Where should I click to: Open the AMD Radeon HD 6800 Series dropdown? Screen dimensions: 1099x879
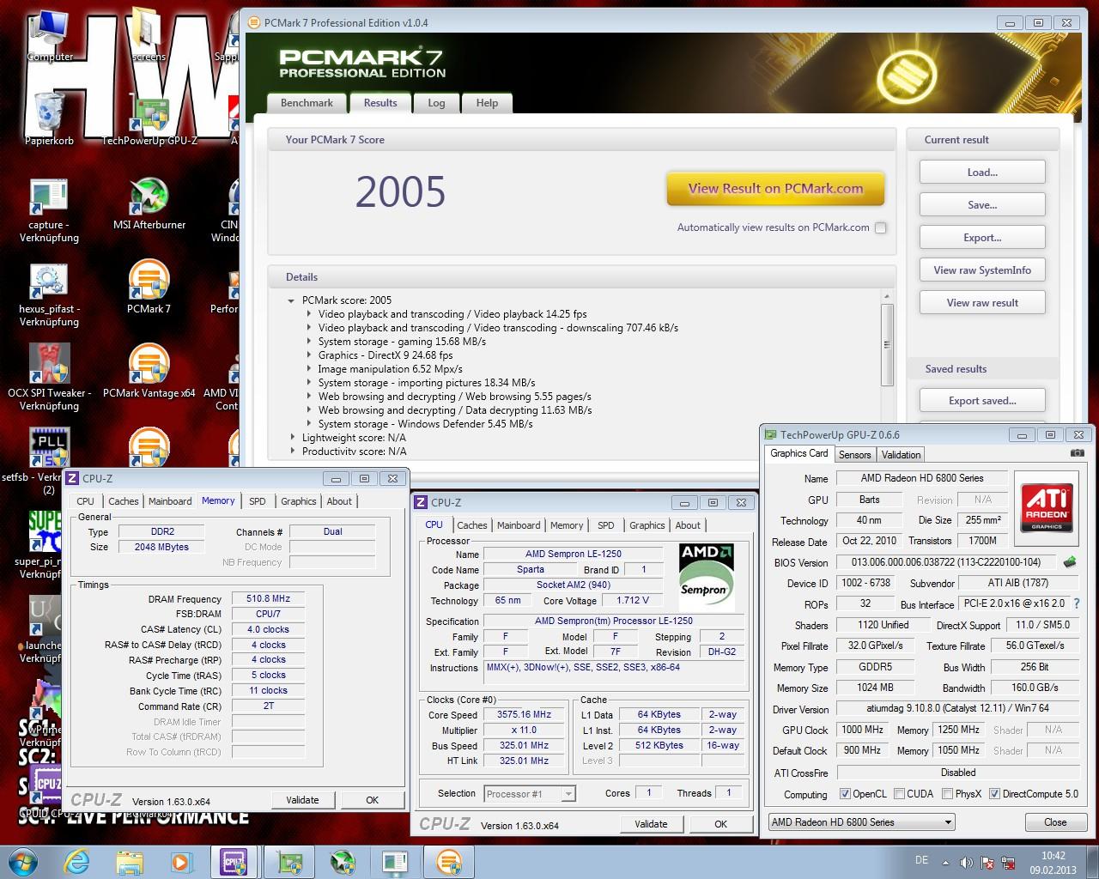[x=861, y=822]
